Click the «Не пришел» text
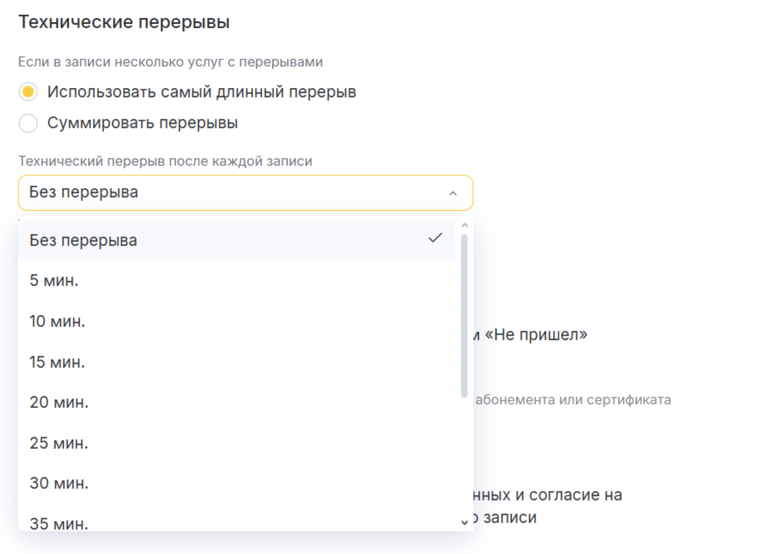777x554 pixels. coord(536,335)
